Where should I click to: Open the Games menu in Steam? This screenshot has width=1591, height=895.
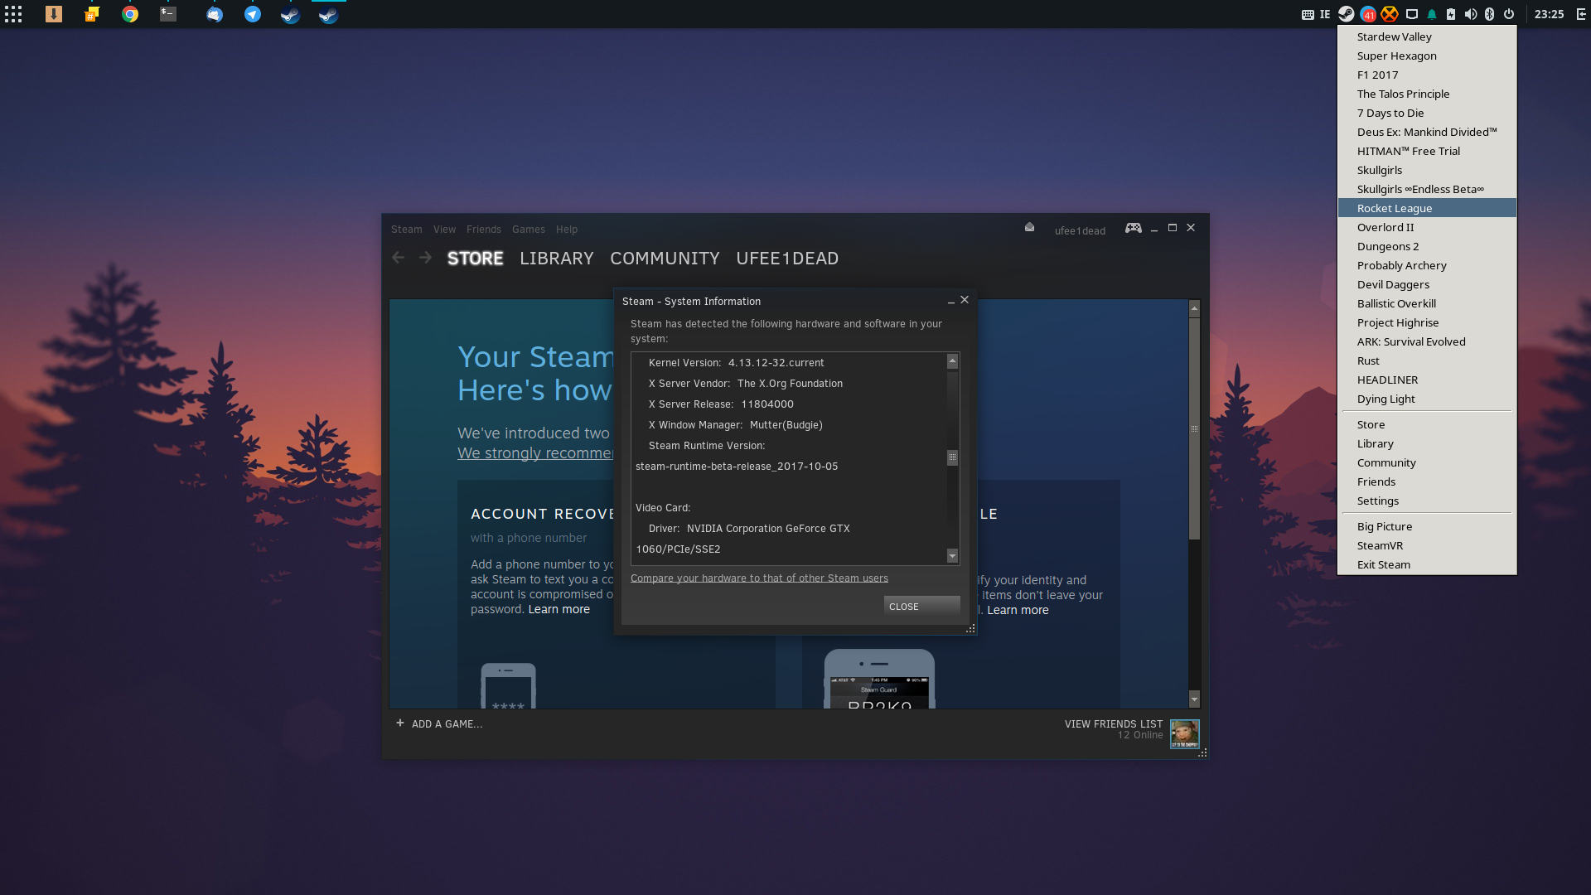click(528, 230)
